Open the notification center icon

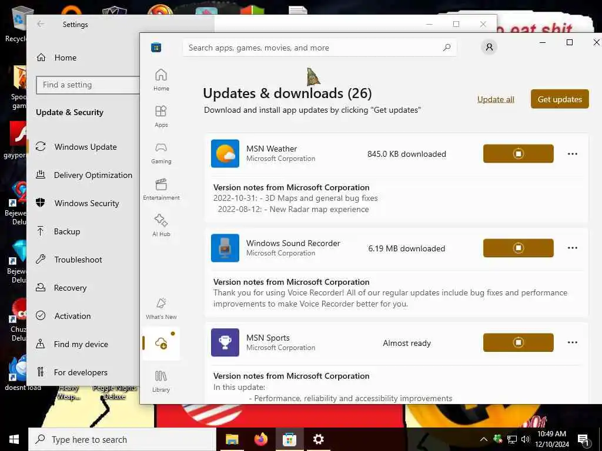tap(583, 440)
